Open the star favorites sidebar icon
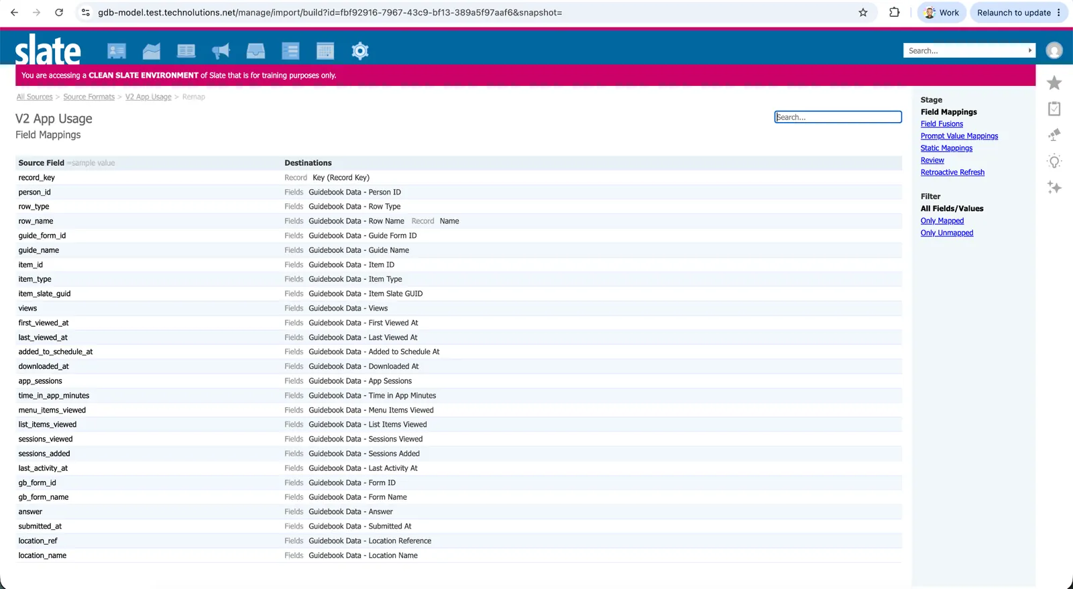Image resolution: width=1073 pixels, height=589 pixels. (x=1054, y=83)
